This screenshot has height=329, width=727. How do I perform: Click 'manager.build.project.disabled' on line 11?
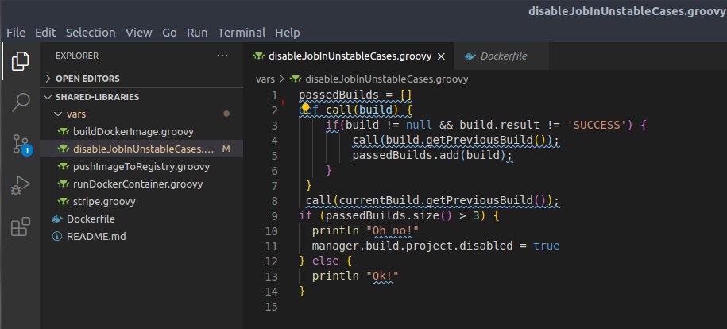(412, 246)
